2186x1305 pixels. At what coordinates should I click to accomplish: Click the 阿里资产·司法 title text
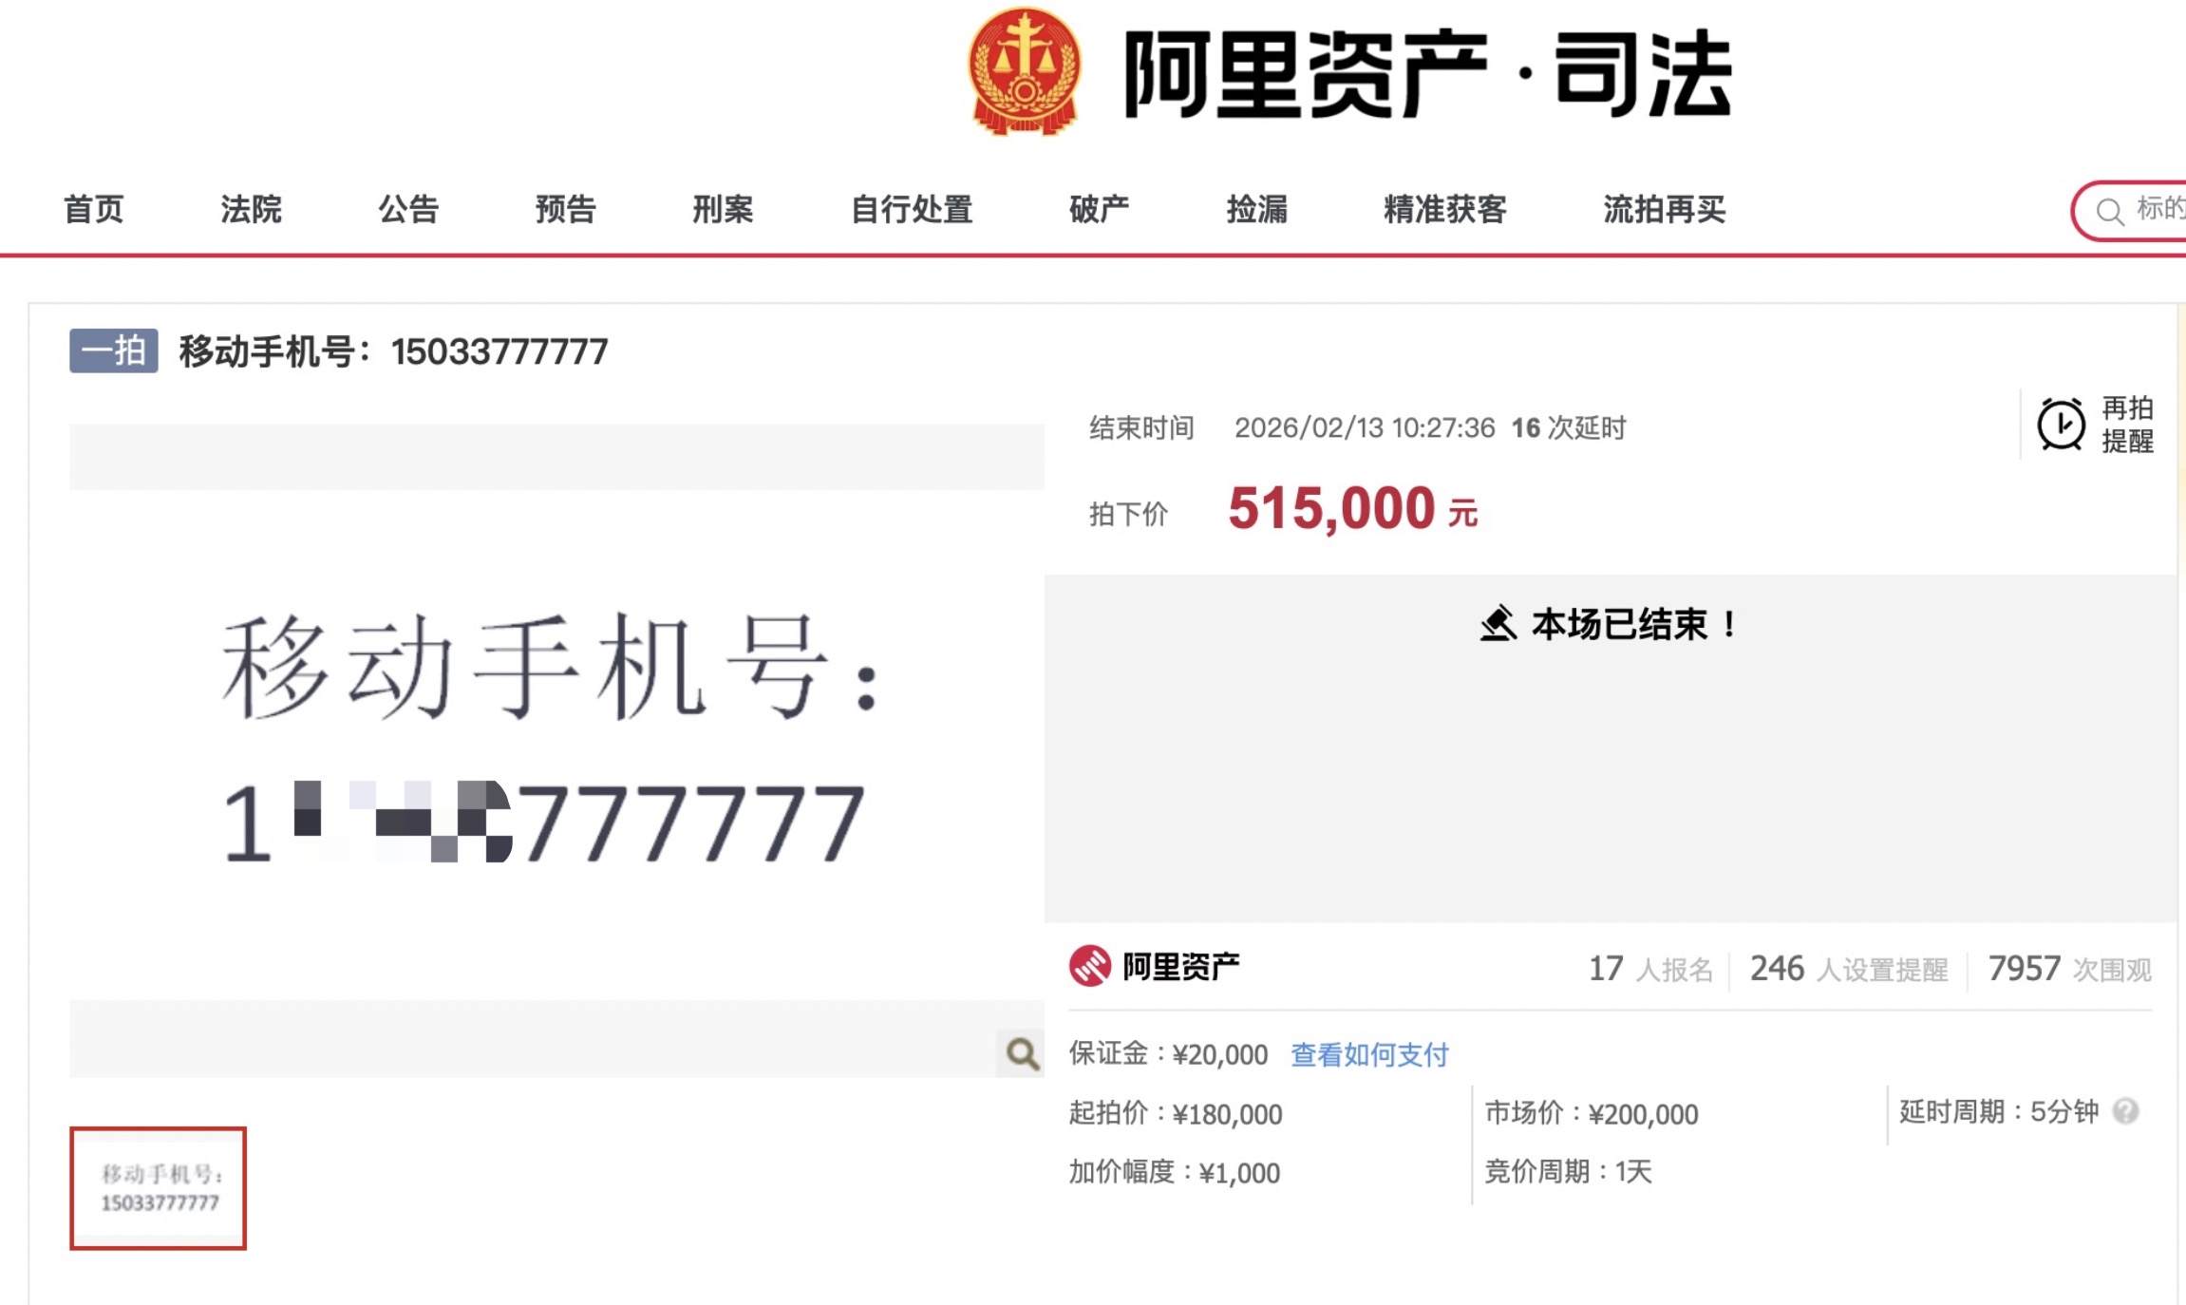pyautogui.click(x=1429, y=74)
